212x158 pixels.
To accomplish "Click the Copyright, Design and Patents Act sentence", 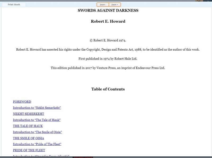I will click(x=108, y=50).
